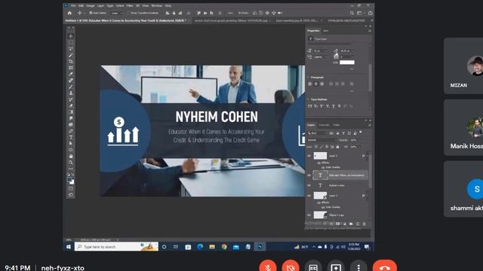The image size is (483, 271).
Task: Click the Home icon in options bar
Action: (x=69, y=14)
